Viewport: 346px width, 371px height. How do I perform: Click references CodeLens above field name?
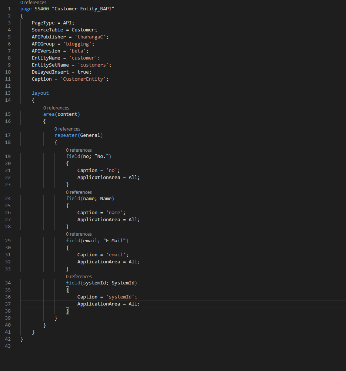tap(79, 192)
